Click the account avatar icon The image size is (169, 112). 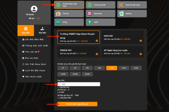click(x=34, y=9)
